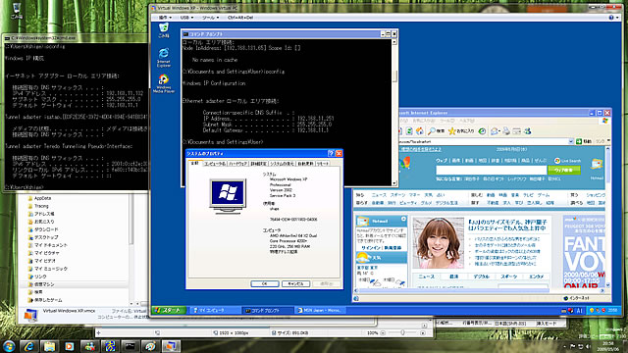Open the コンピュータ名 tab in System Properties
The height and width of the screenshot is (353, 628).
(x=215, y=164)
